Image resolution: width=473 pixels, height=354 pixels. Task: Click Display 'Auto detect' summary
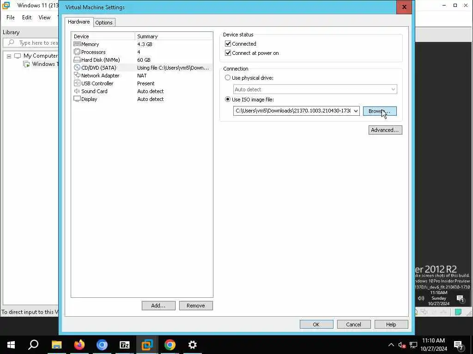(151, 99)
